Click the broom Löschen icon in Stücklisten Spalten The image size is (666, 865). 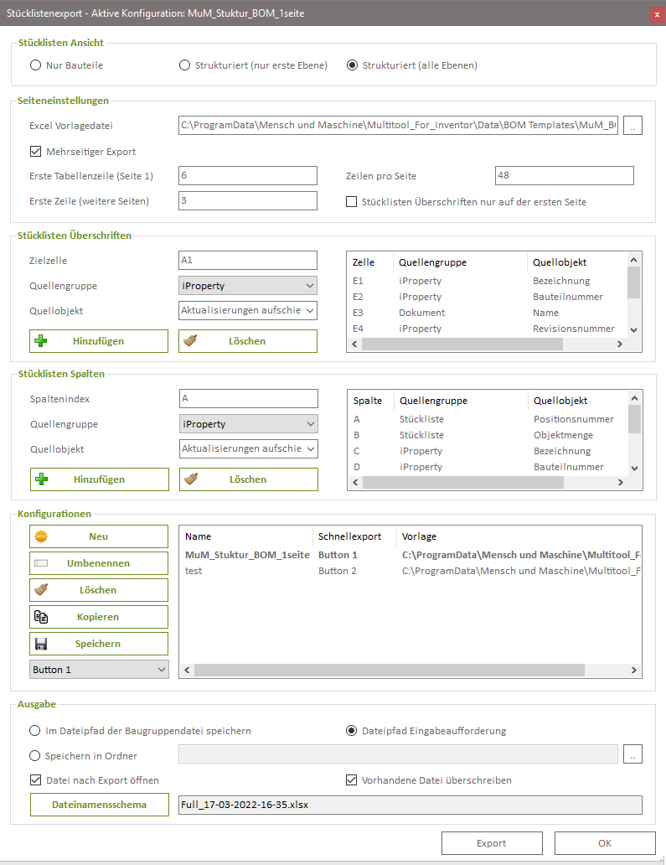point(189,479)
